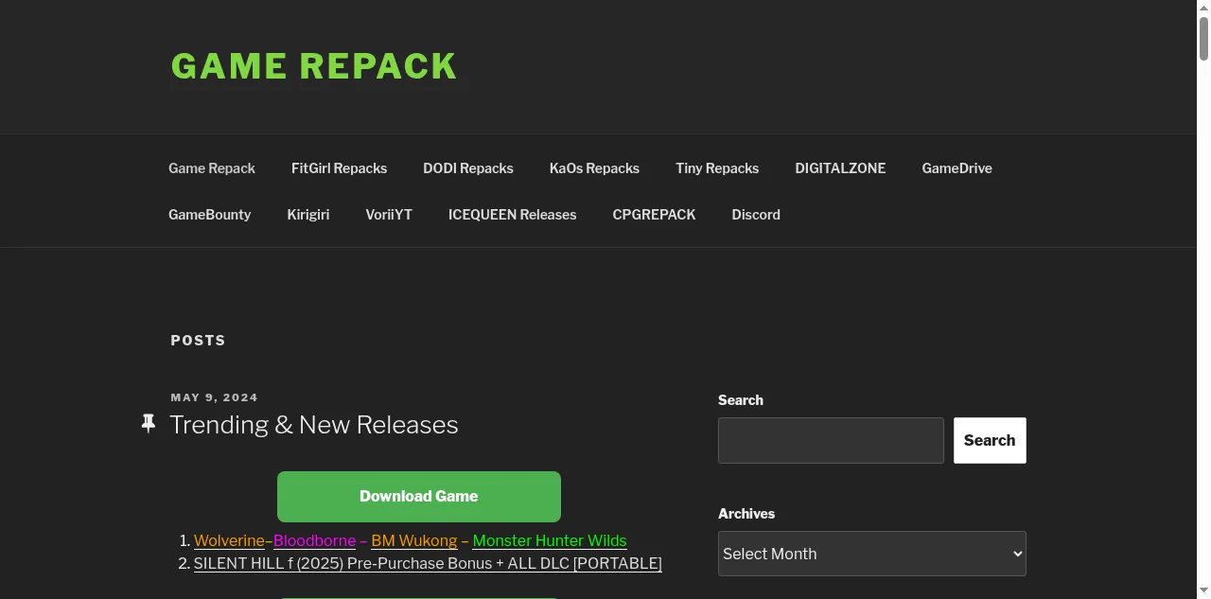Screen dimensions: 1211x599
Task: Open the Trending & New Releases post
Action: click(x=314, y=425)
